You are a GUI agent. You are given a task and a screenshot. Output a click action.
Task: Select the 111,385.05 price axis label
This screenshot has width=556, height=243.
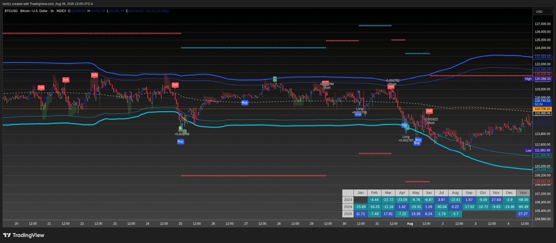[542, 156]
